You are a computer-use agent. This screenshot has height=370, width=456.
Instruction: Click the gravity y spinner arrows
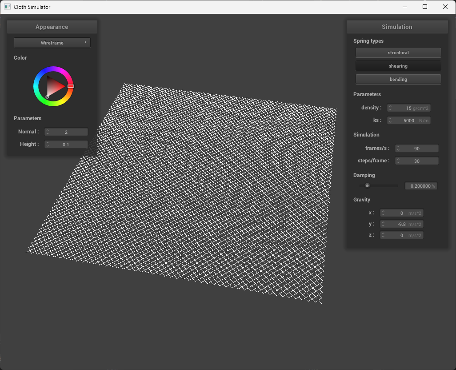coord(383,224)
